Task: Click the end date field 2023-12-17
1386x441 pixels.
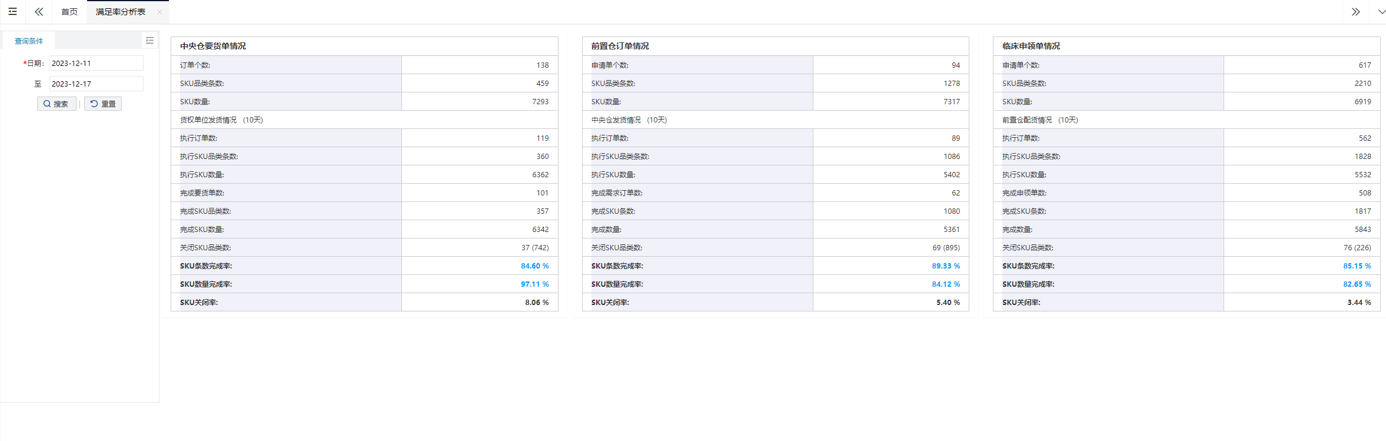Action: (x=96, y=84)
